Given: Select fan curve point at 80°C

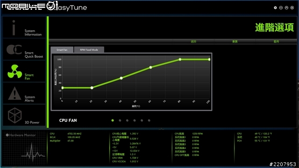Looking at the screenshot, I should coord(180,59).
